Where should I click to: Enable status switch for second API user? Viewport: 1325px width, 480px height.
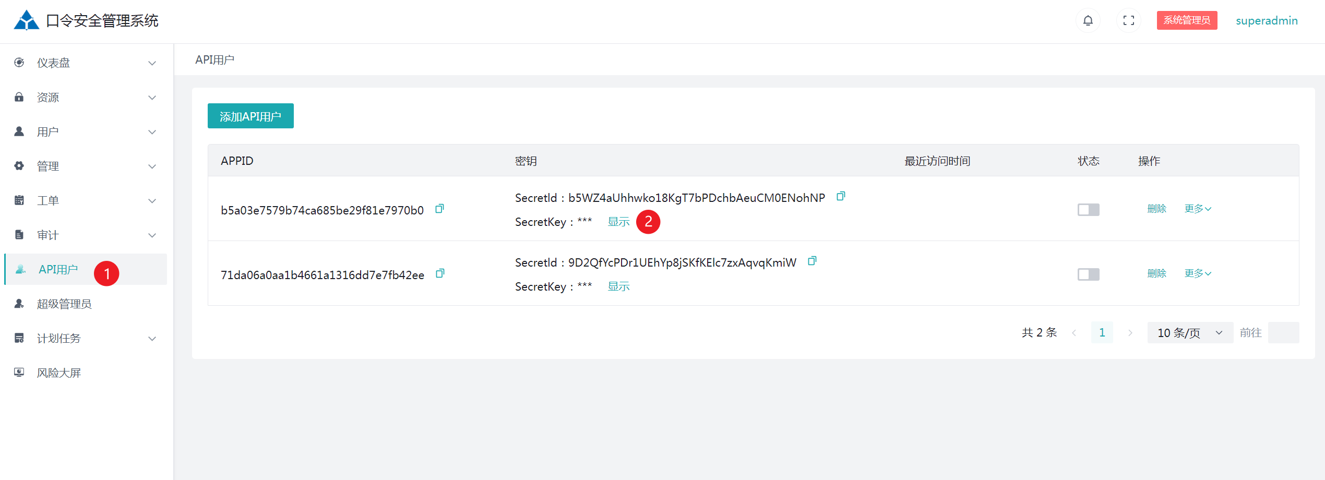pos(1088,274)
